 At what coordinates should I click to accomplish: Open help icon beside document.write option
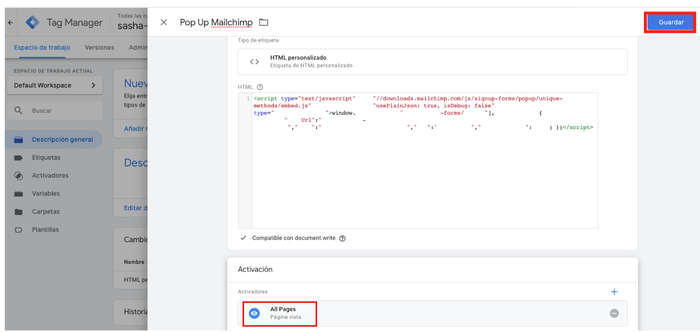click(342, 238)
